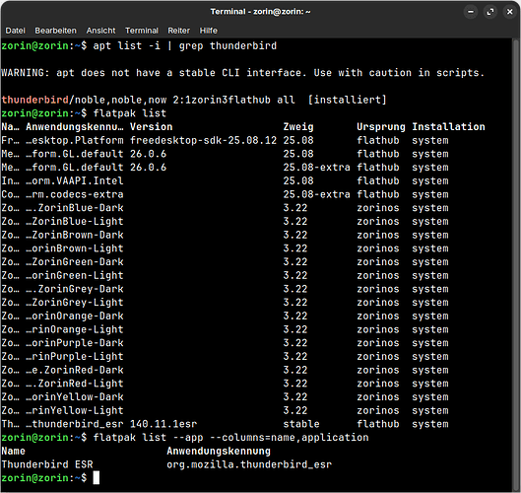Click the red 'thunderbird' match text
Viewport: 521px width, 493px height.
pyautogui.click(x=34, y=100)
